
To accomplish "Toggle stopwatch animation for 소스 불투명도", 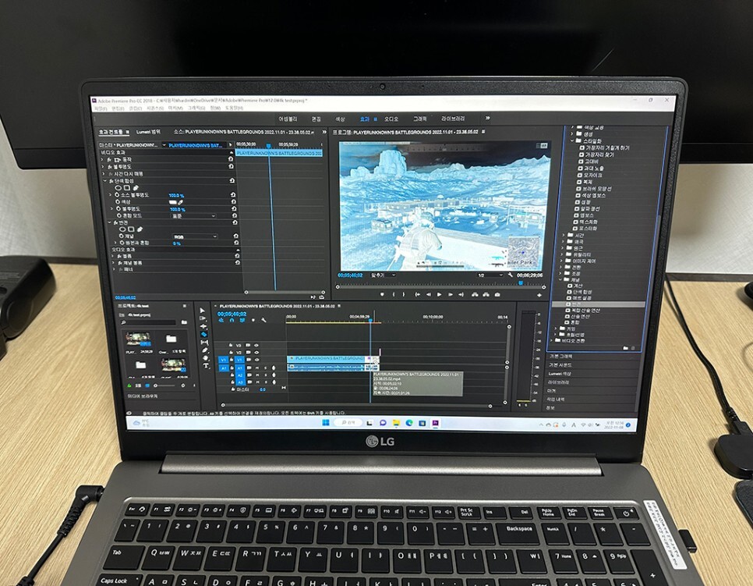I will click(x=115, y=195).
